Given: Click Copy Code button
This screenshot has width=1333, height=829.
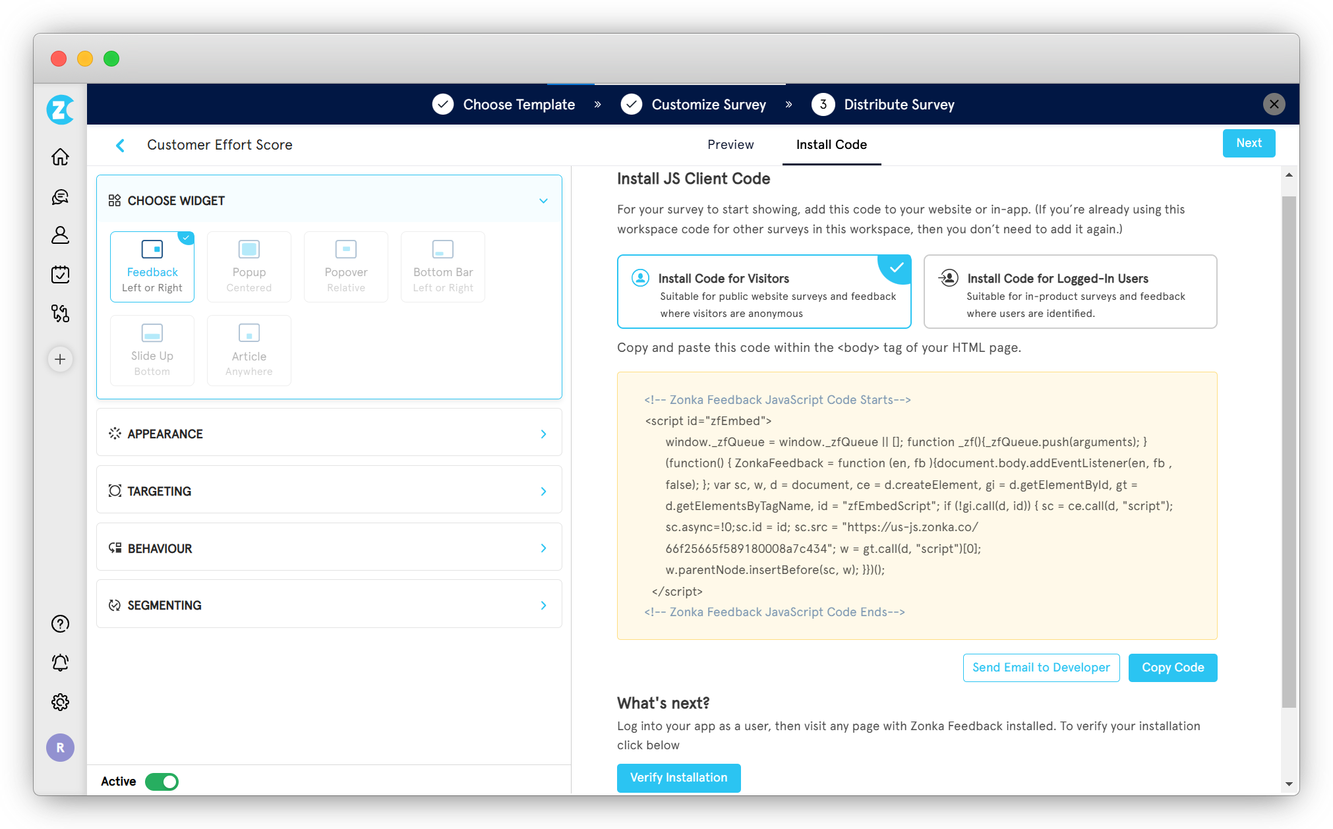Looking at the screenshot, I should click(x=1173, y=668).
